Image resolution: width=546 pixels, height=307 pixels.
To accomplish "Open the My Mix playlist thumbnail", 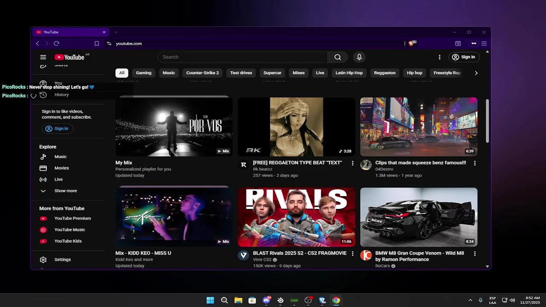I will tap(174, 127).
